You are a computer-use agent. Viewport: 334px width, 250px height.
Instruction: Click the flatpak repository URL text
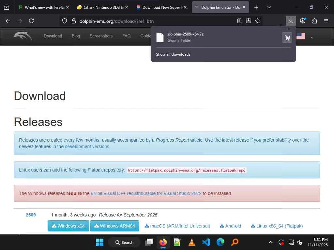tap(186, 170)
